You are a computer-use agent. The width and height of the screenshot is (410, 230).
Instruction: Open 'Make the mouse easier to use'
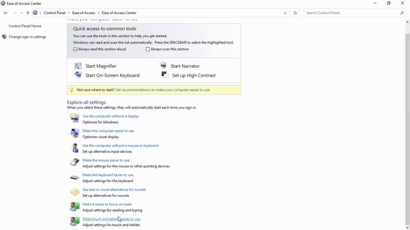(106, 160)
